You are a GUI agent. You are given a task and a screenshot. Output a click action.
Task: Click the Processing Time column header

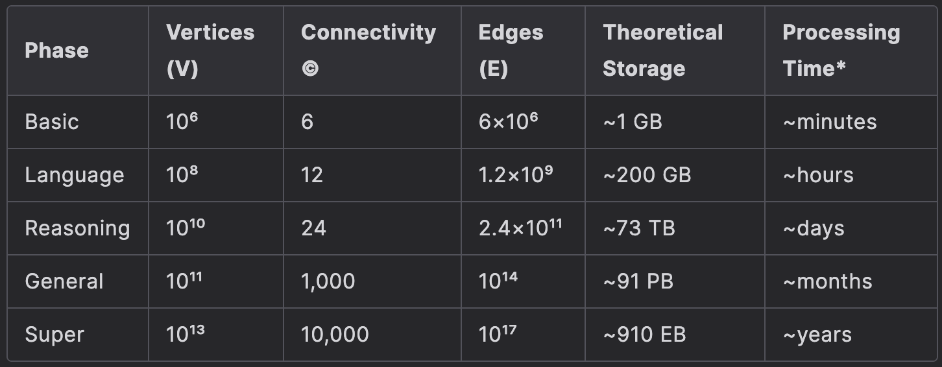click(841, 51)
